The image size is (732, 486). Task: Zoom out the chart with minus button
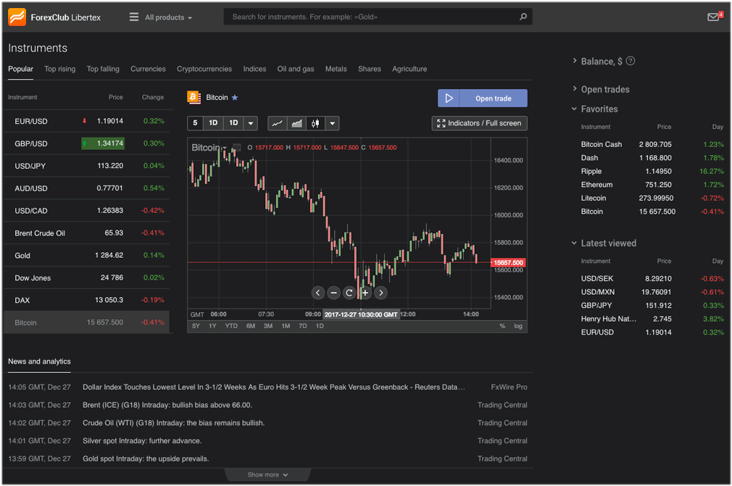[333, 293]
